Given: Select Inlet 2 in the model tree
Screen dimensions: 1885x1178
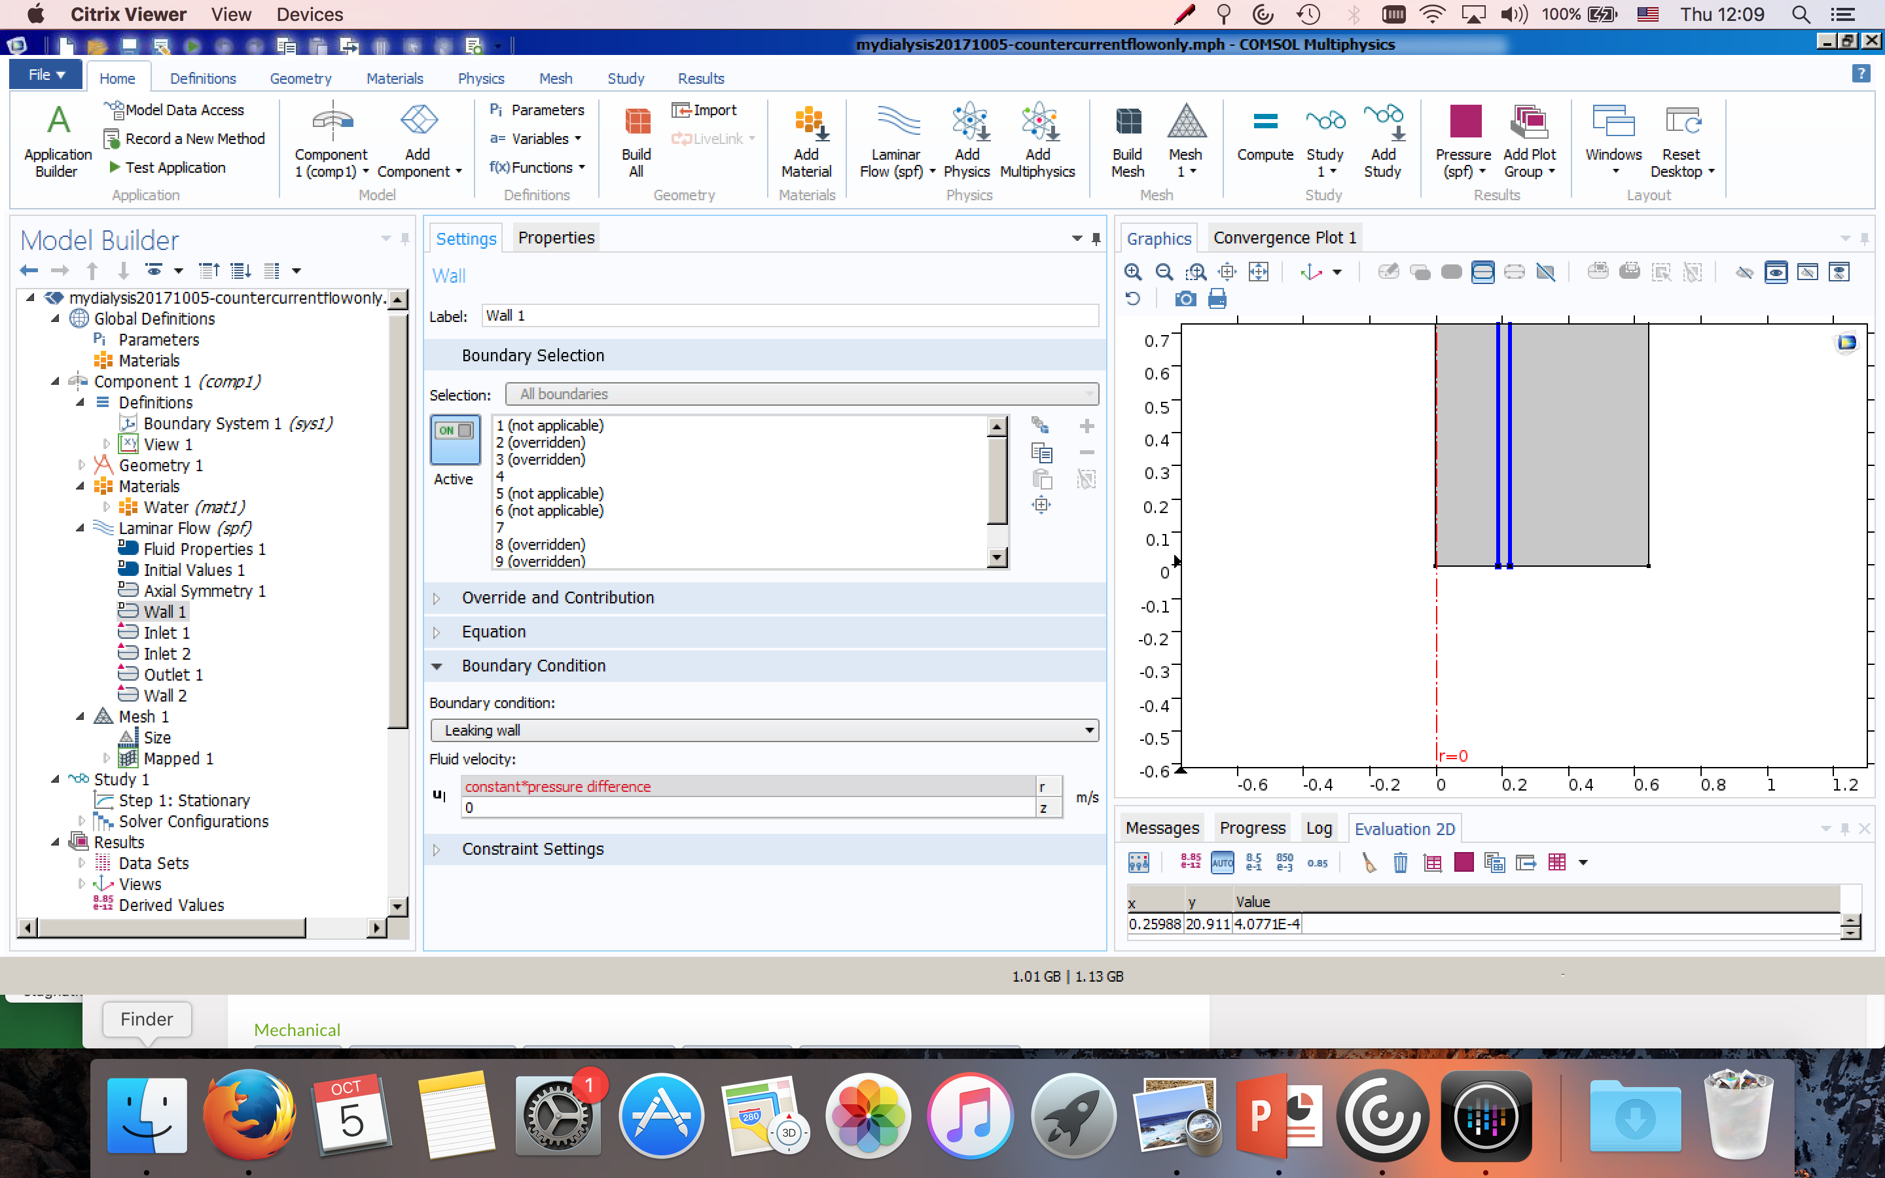Looking at the screenshot, I should (x=167, y=654).
